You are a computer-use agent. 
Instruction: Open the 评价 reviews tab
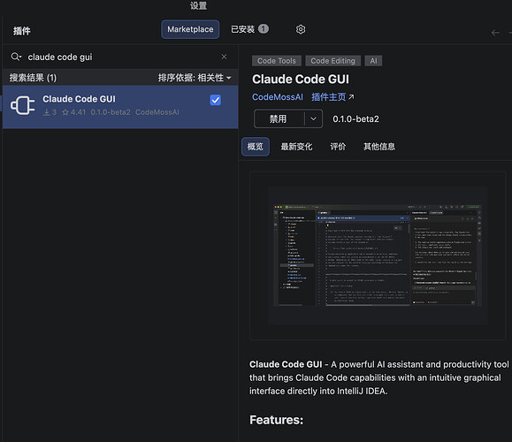[338, 147]
